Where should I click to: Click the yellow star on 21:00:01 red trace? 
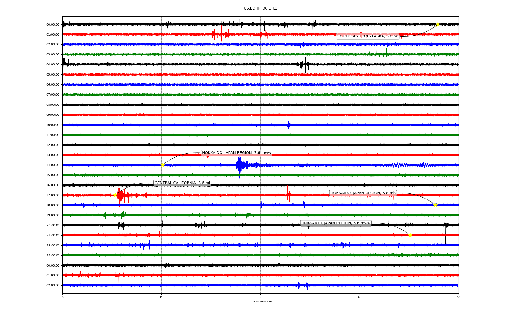410,235
